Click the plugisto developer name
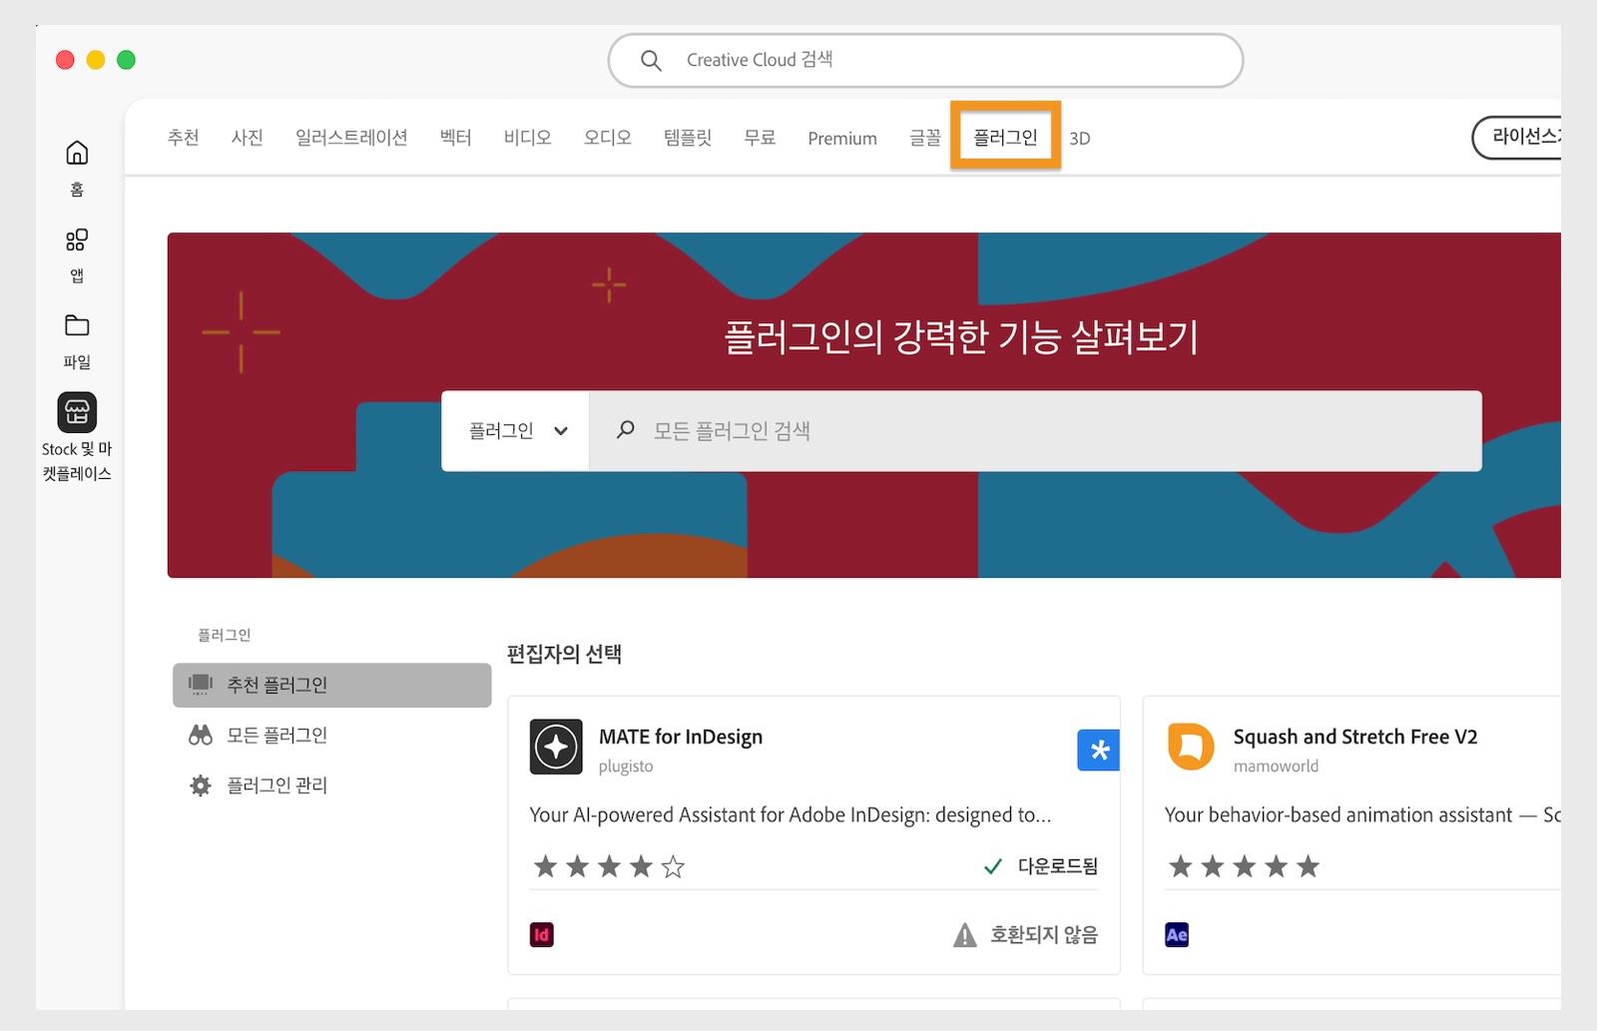 tap(626, 767)
